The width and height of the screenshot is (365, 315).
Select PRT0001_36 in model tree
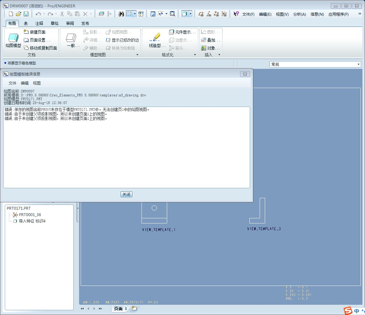27,215
